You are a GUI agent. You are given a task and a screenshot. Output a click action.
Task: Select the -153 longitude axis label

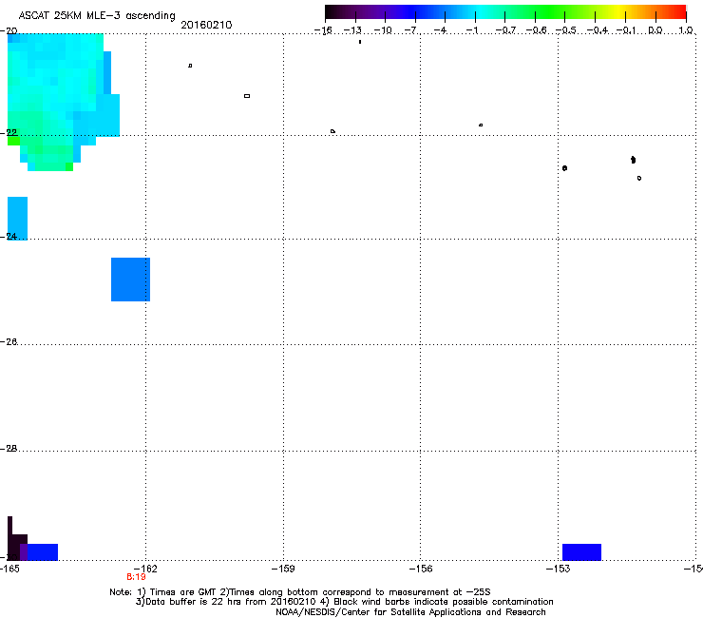[559, 570]
